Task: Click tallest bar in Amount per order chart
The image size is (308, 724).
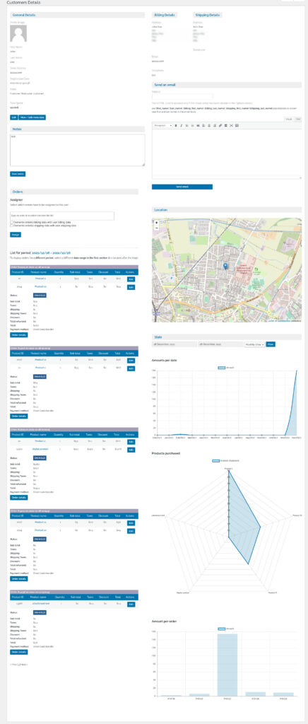Action: (227, 665)
